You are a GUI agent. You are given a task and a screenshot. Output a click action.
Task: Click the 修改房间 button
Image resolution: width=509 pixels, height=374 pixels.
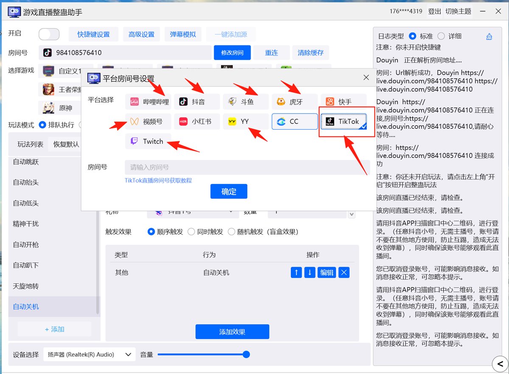coord(232,53)
